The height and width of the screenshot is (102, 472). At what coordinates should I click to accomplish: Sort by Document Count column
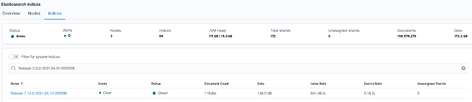pyautogui.click(x=216, y=84)
